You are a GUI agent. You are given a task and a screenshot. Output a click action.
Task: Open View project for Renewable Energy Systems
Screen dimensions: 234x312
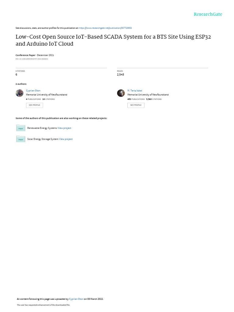click(x=64, y=128)
